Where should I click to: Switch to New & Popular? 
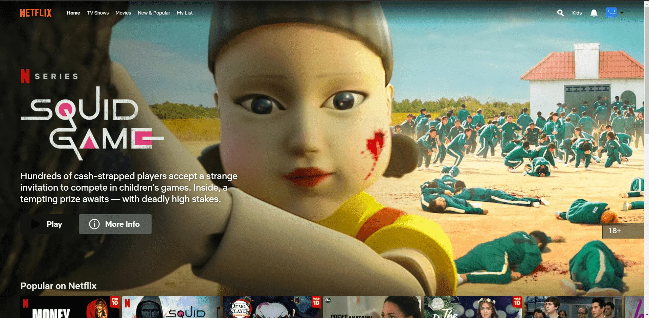[x=154, y=13]
